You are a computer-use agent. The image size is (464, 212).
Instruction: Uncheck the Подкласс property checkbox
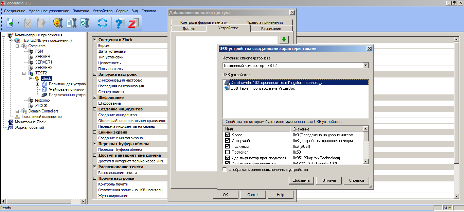tap(228, 146)
